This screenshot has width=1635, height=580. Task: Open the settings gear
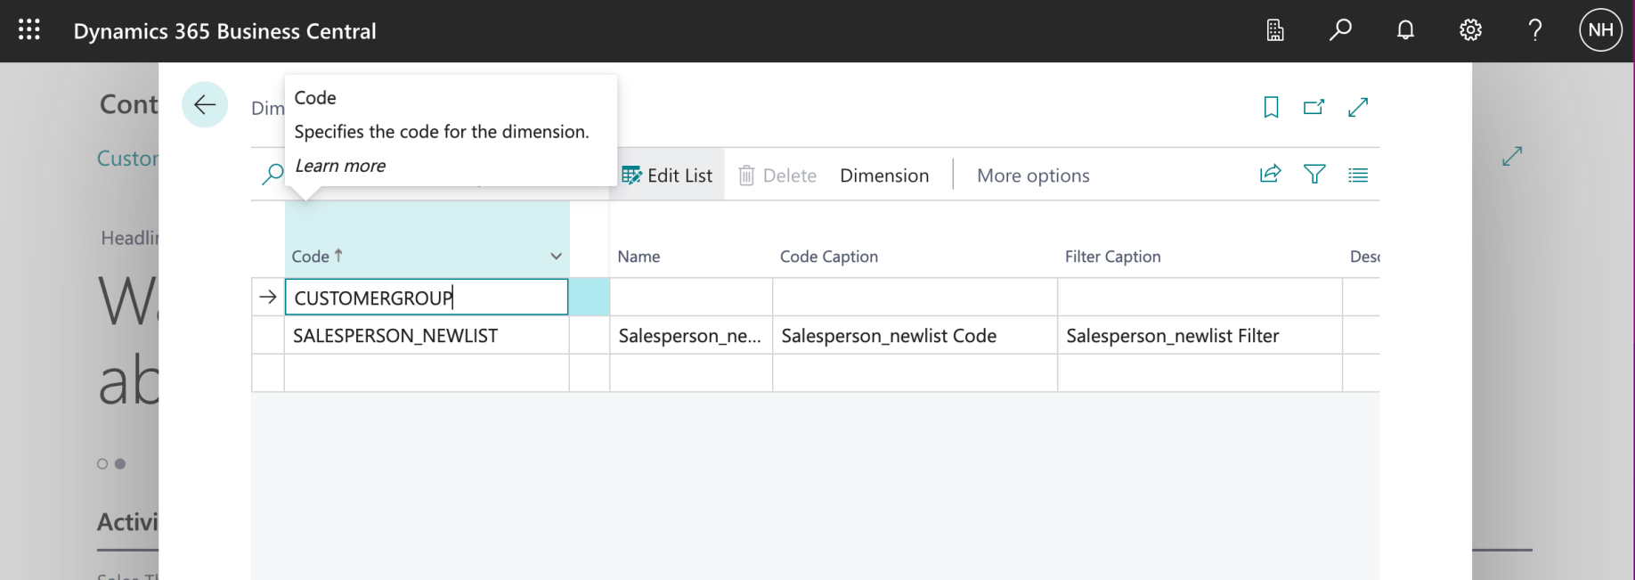coord(1470,30)
